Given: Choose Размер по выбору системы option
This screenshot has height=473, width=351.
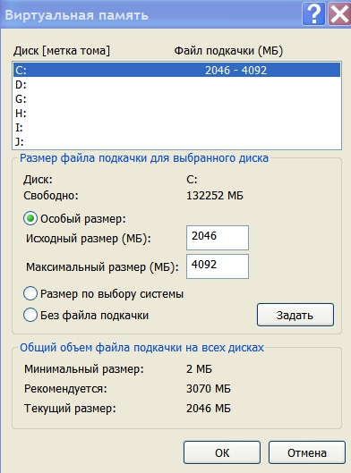Looking at the screenshot, I should pyautogui.click(x=30, y=293).
